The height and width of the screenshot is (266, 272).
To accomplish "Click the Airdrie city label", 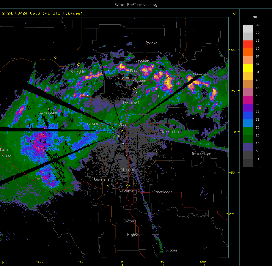I will 127,170.
